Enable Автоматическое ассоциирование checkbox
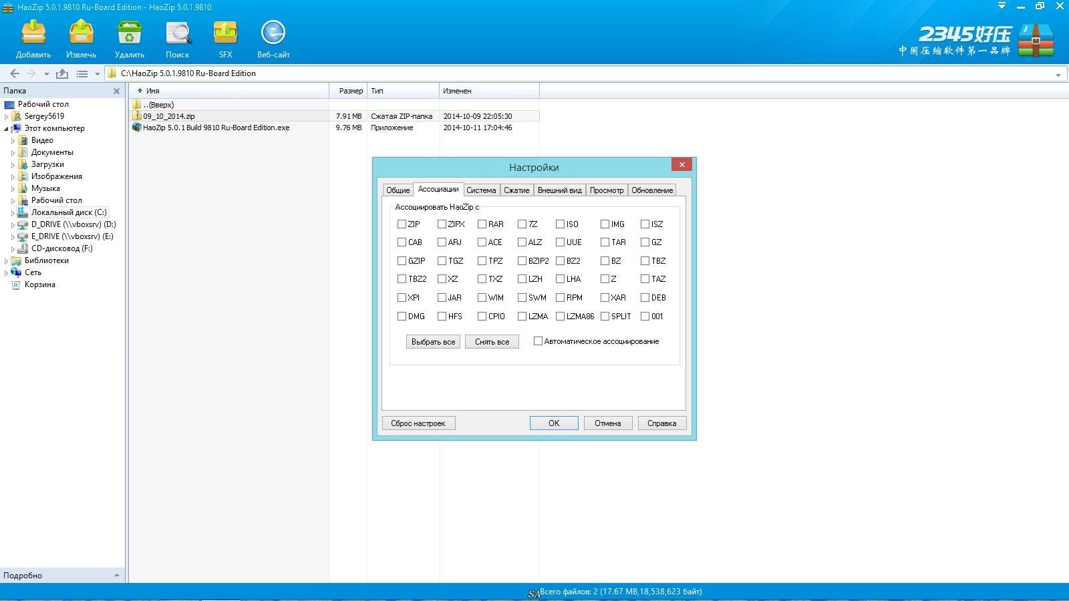 point(538,341)
